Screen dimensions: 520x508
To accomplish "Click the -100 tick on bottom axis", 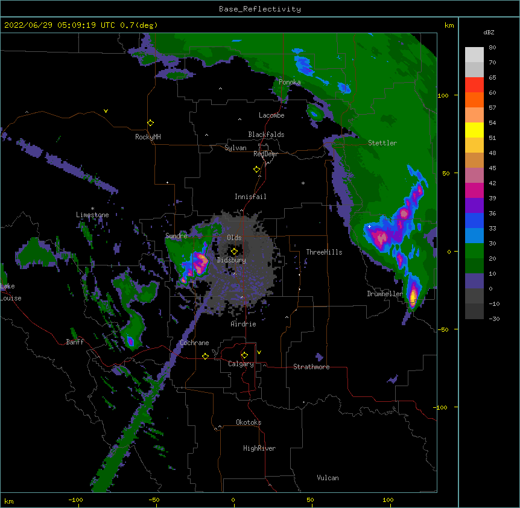I will point(75,500).
